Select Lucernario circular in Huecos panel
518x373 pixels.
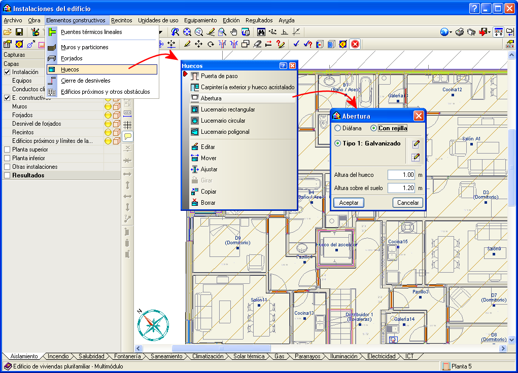pos(223,121)
